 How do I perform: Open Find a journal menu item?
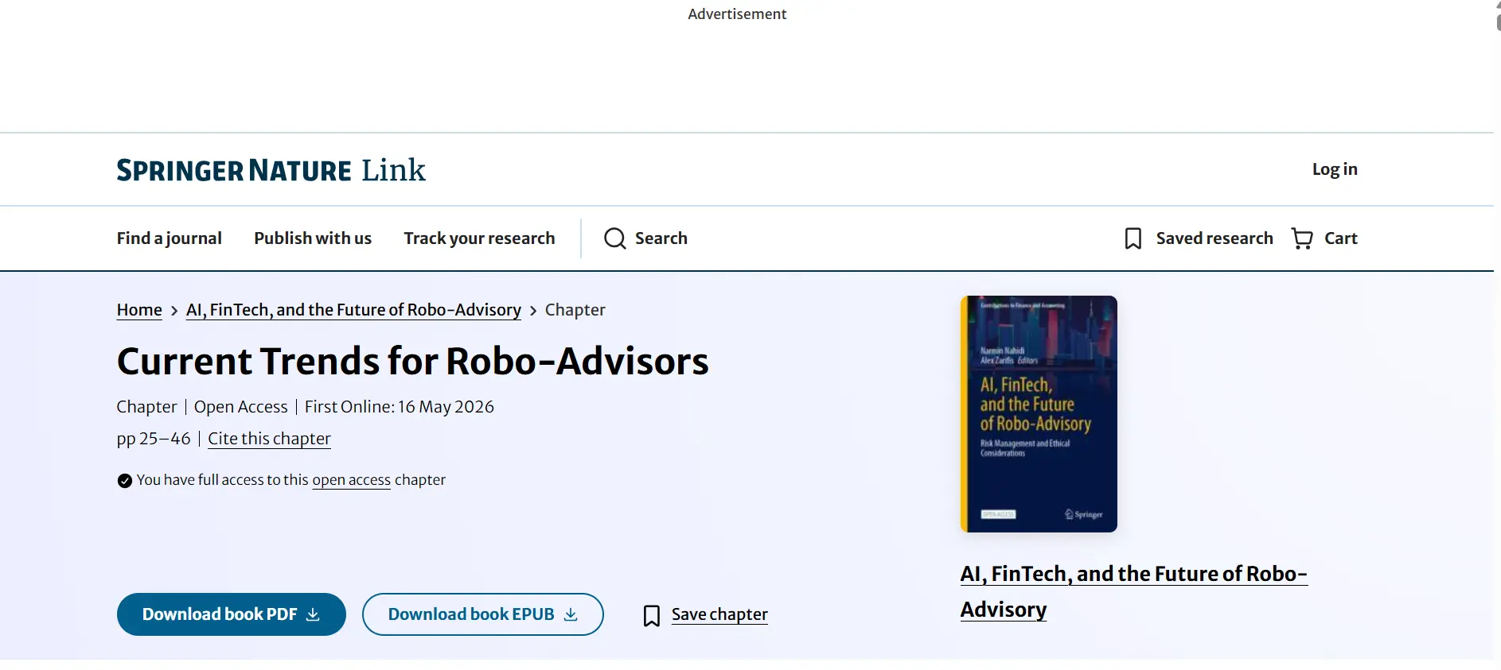(x=170, y=238)
